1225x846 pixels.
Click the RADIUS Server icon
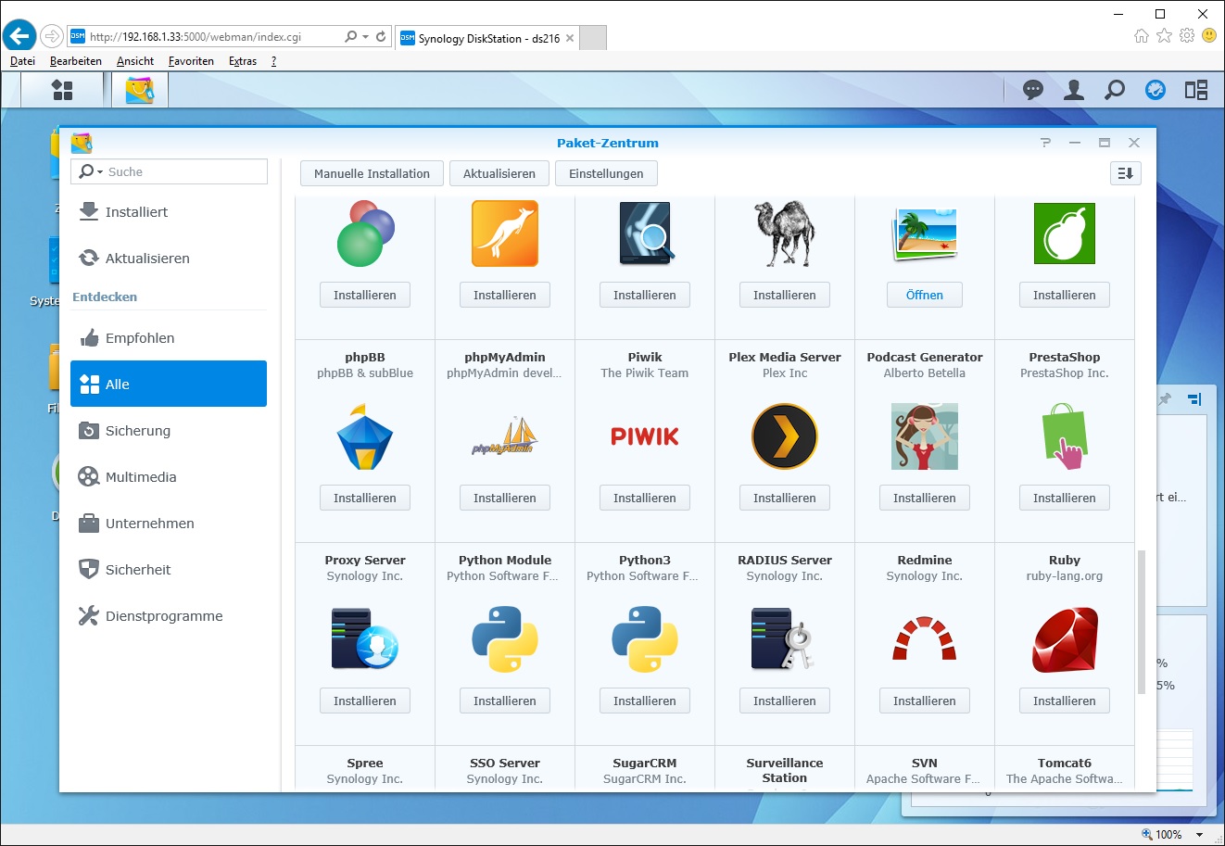pos(783,639)
